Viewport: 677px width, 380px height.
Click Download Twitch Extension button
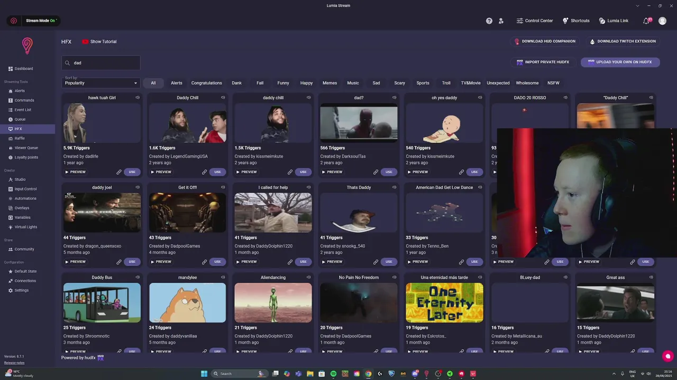point(623,41)
